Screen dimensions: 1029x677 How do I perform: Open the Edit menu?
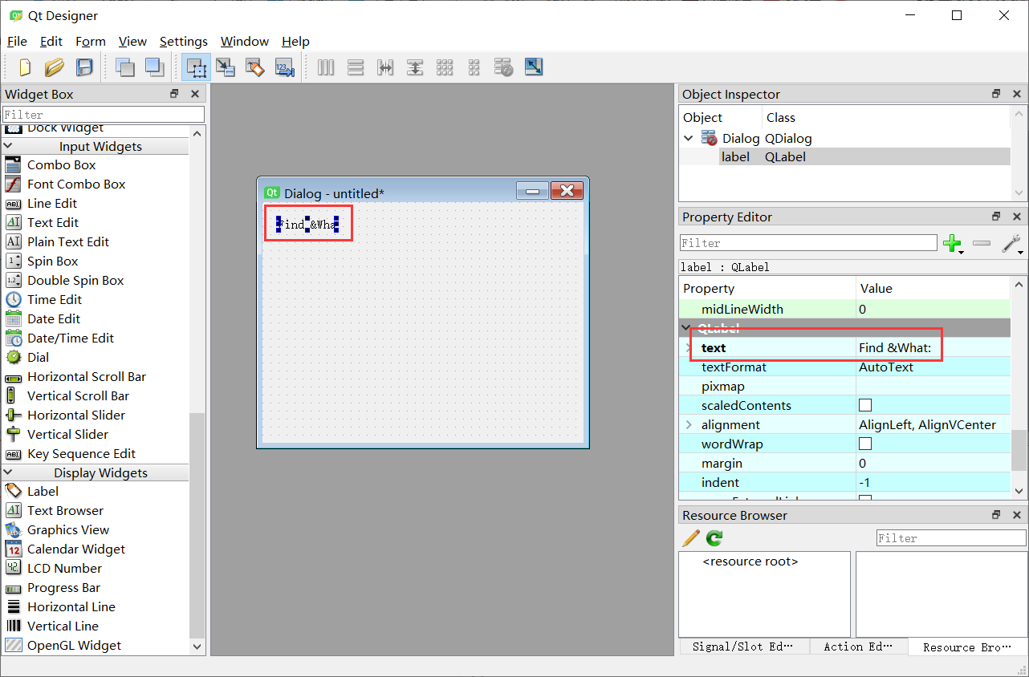[51, 42]
